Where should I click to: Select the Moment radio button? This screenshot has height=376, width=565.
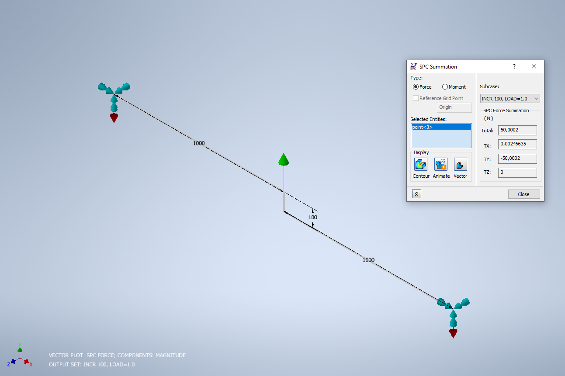point(444,86)
